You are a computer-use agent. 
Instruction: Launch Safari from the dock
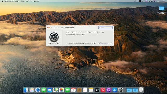[38, 90]
